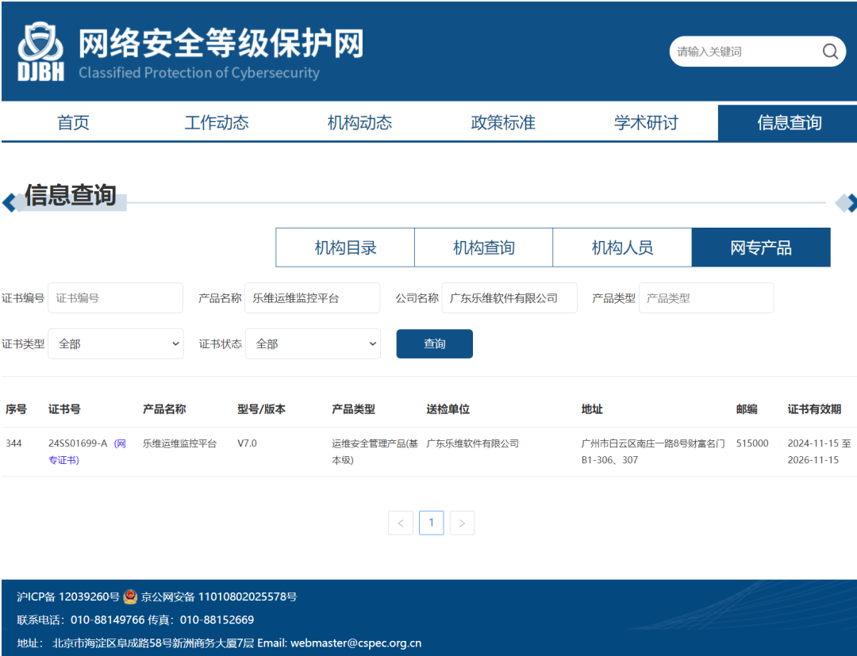Screen dimensions: 857x656
Task: Select page 1 in pagination
Action: pyautogui.click(x=431, y=523)
